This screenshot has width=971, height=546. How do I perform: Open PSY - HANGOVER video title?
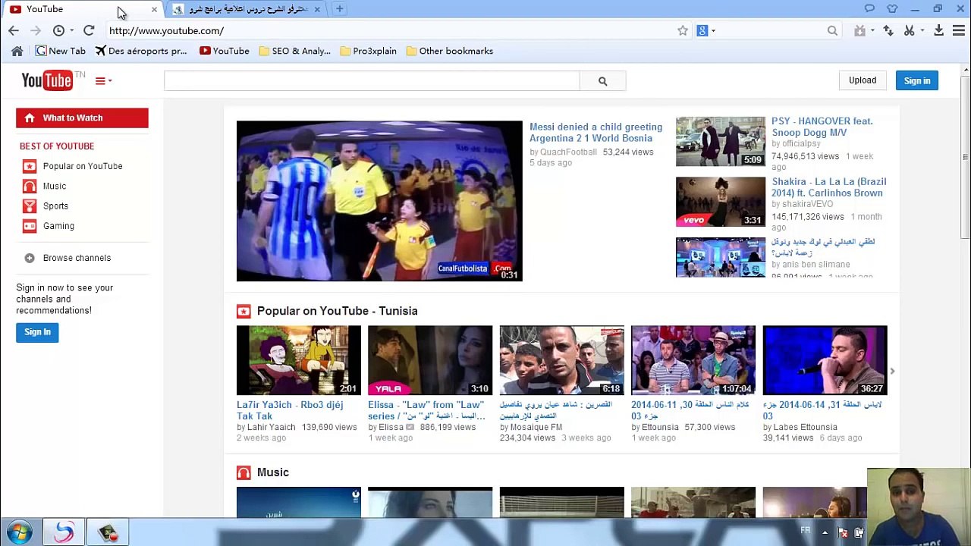[x=822, y=127]
